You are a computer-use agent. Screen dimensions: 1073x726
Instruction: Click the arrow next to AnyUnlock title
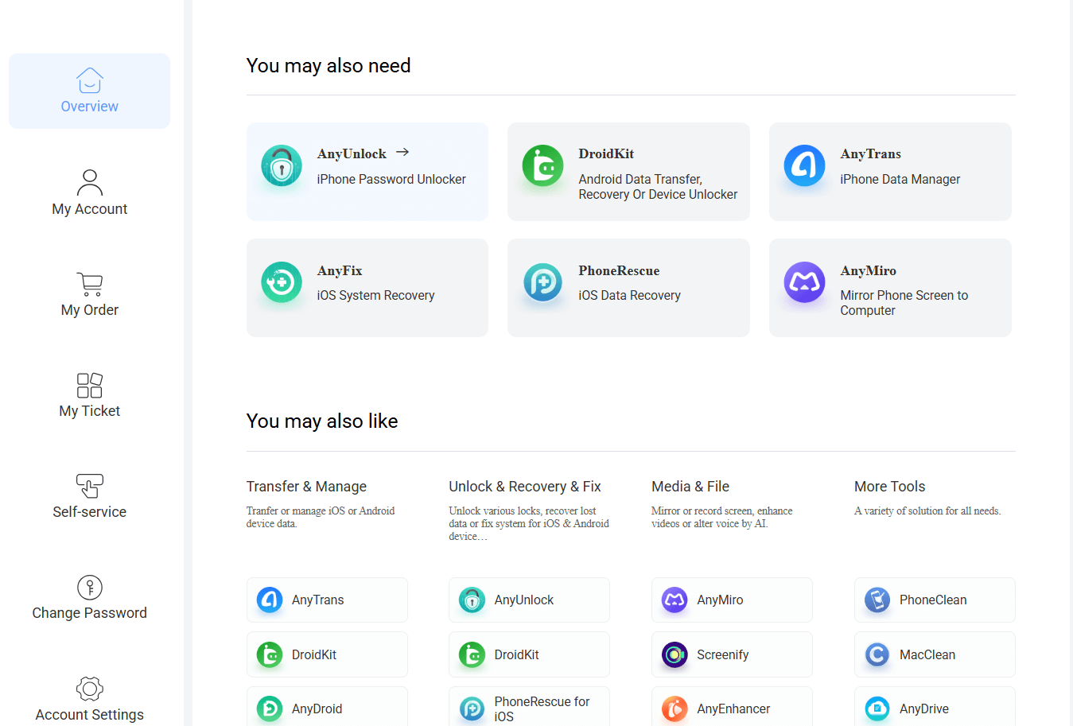click(402, 152)
